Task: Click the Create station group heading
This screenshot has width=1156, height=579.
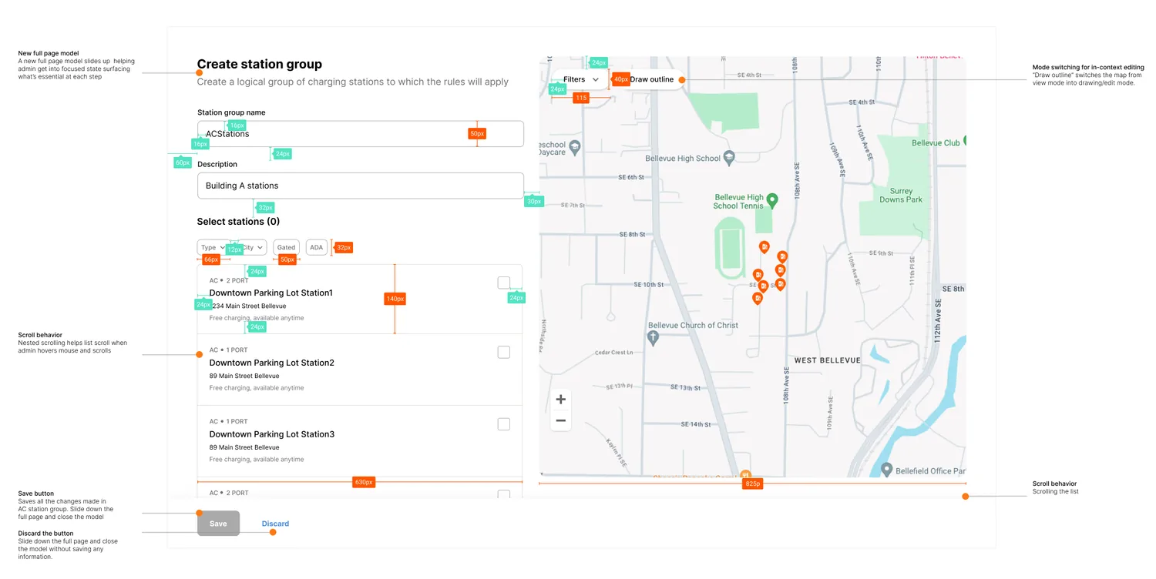Action: click(260, 65)
